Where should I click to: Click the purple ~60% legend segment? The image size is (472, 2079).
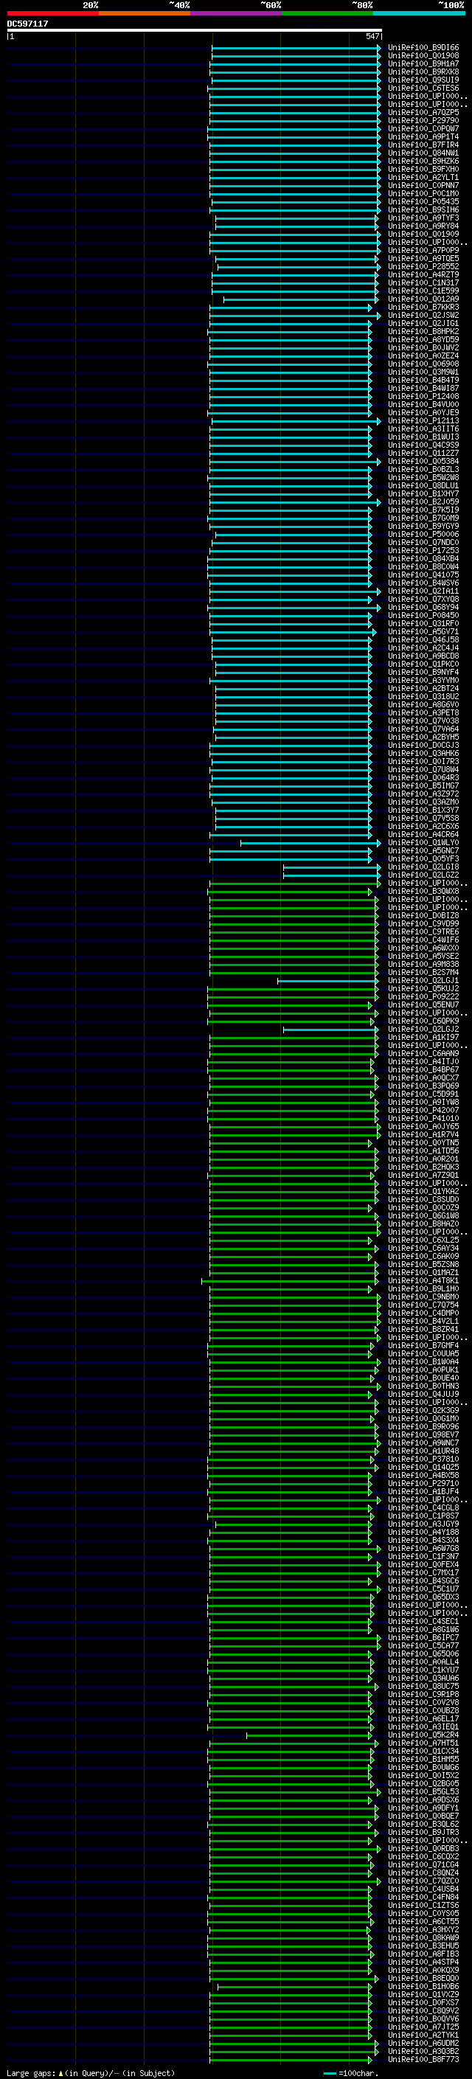[x=237, y=13]
